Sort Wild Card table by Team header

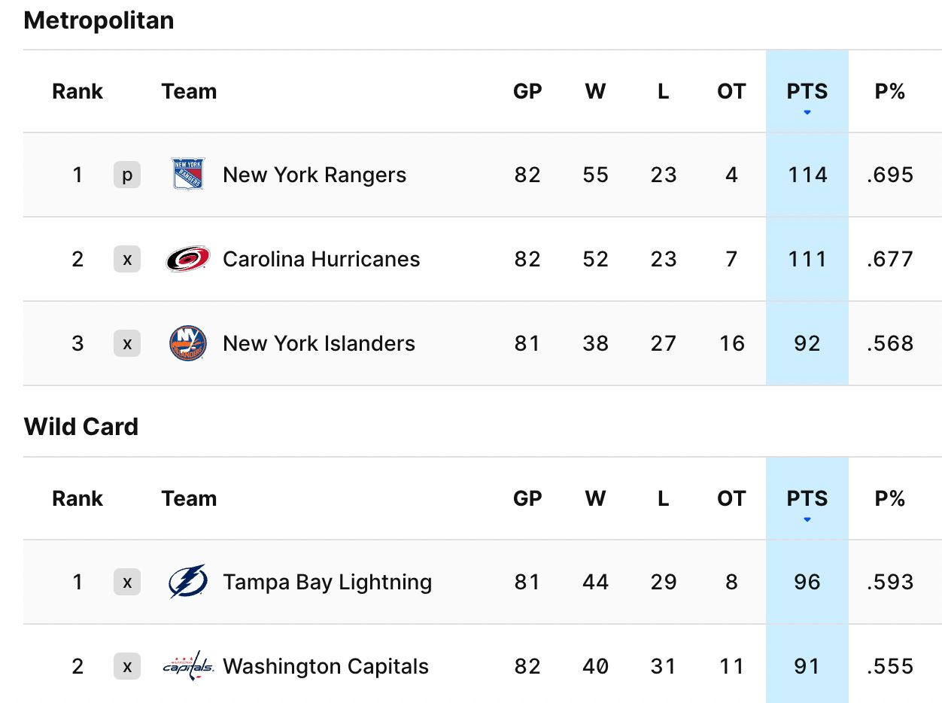click(189, 499)
